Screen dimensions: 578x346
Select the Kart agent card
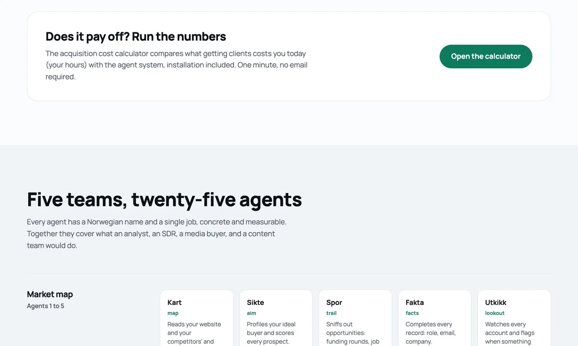(197, 318)
